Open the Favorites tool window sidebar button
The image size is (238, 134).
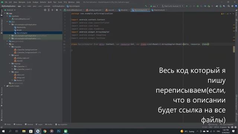1,102
